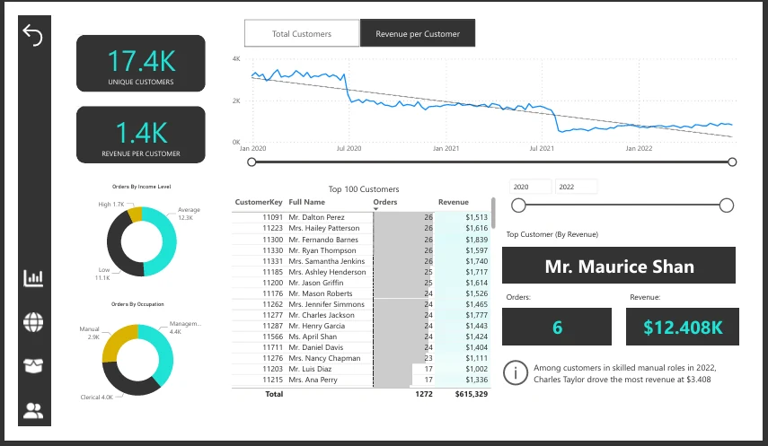
Task: Open the product box page icon
Action: pos(33,365)
